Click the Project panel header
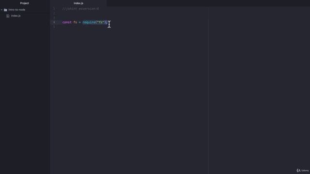This screenshot has height=174, width=310. pos(25,3)
